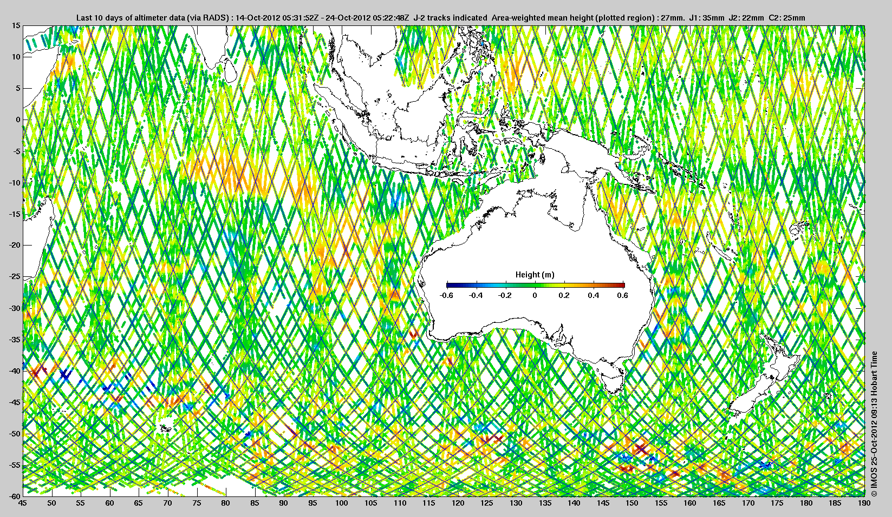
Task: Click the "© IMOS 25-Oct-2012 09:13 Hobart Time" credit
Action: [874, 424]
